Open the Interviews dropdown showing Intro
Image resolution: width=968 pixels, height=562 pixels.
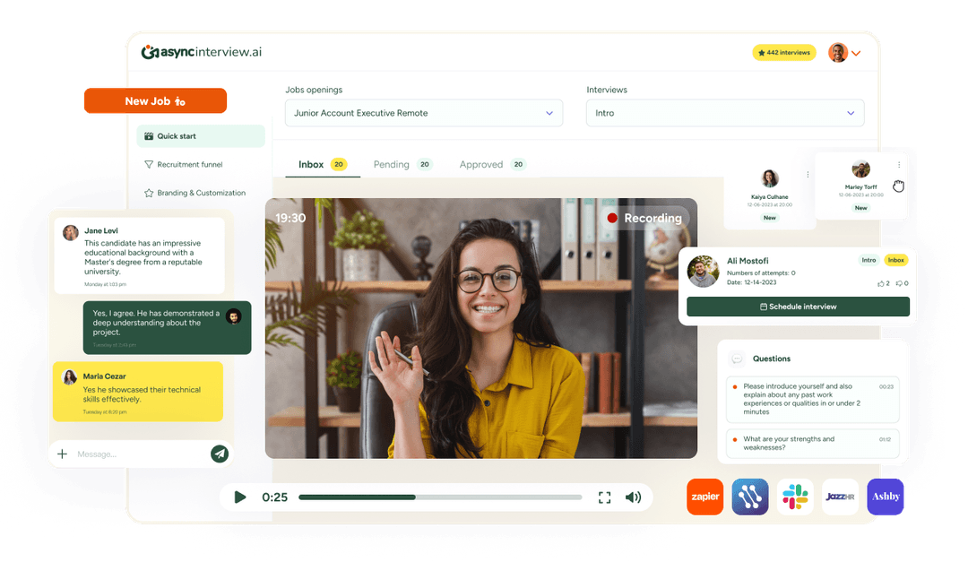coord(724,112)
